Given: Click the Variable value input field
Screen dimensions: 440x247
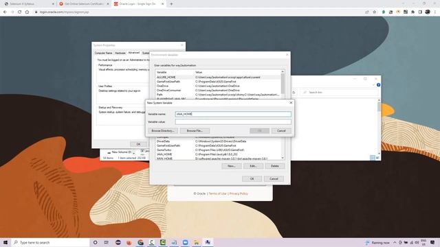Looking at the screenshot, I should click(x=233, y=122).
